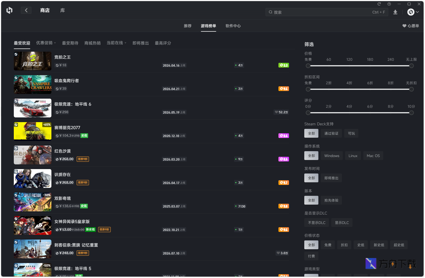The height and width of the screenshot is (278, 425).
Task: Click the price slider right handle
Action: (x=411, y=66)
